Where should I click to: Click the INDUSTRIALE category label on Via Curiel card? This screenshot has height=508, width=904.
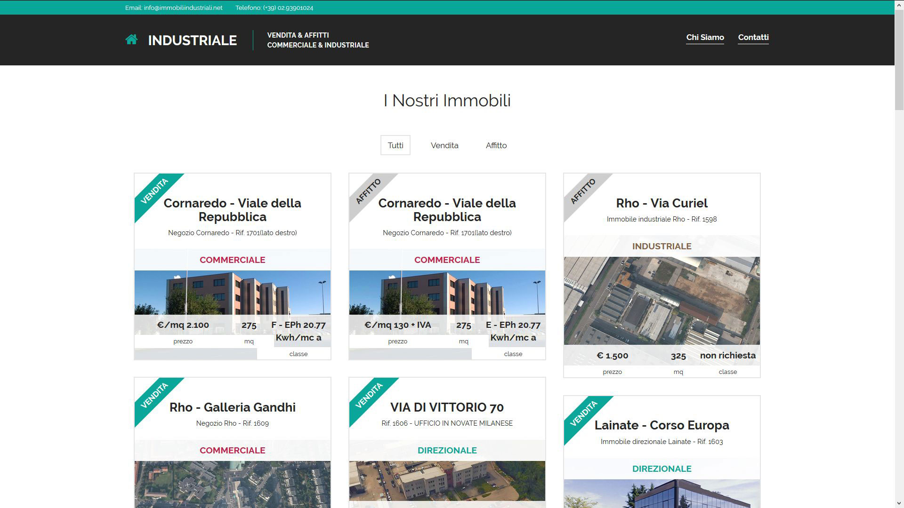coord(662,246)
